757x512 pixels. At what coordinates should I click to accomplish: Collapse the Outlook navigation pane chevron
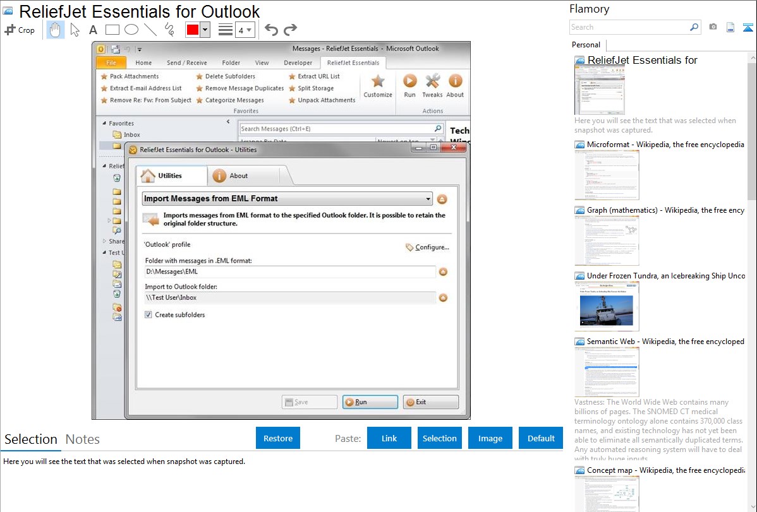point(228,122)
